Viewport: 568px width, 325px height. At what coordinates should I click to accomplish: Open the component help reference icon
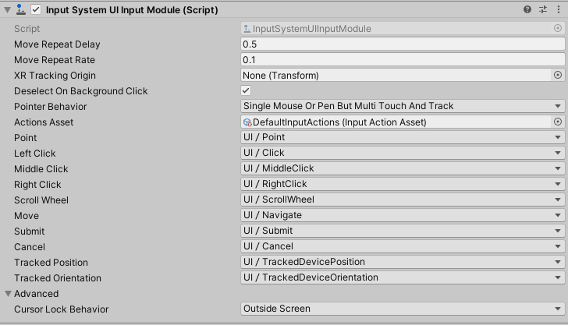[527, 9]
